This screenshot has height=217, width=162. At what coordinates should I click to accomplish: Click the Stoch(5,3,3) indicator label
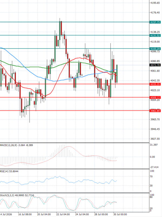pyautogui.click(x=7, y=195)
